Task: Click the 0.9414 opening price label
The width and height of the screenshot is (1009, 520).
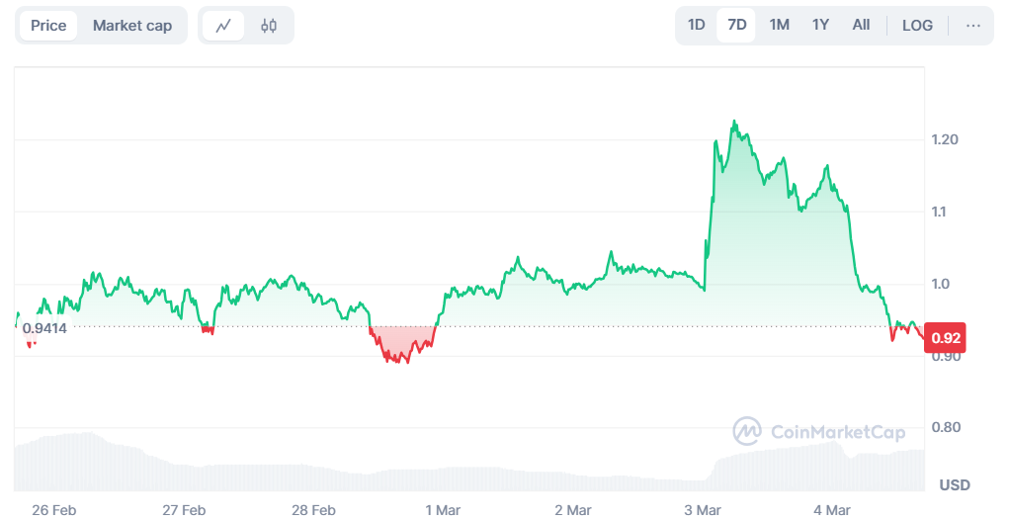Action: coord(44,327)
